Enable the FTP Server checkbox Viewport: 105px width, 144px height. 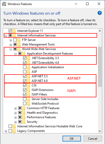(15, 40)
